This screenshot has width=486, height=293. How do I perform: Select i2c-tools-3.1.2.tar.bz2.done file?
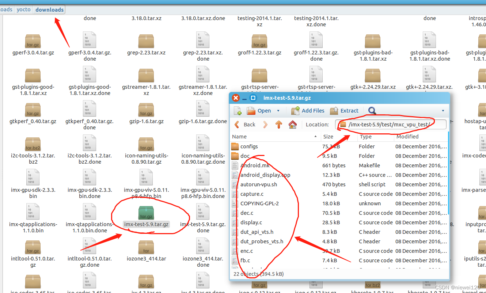[x=90, y=150]
